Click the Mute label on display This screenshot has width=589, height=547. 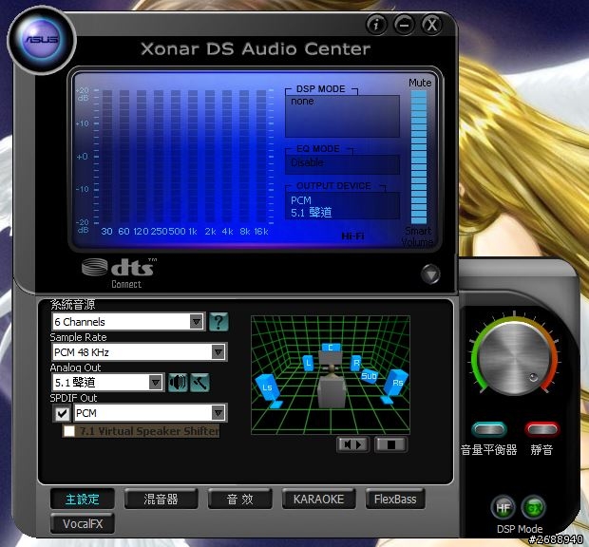point(420,83)
